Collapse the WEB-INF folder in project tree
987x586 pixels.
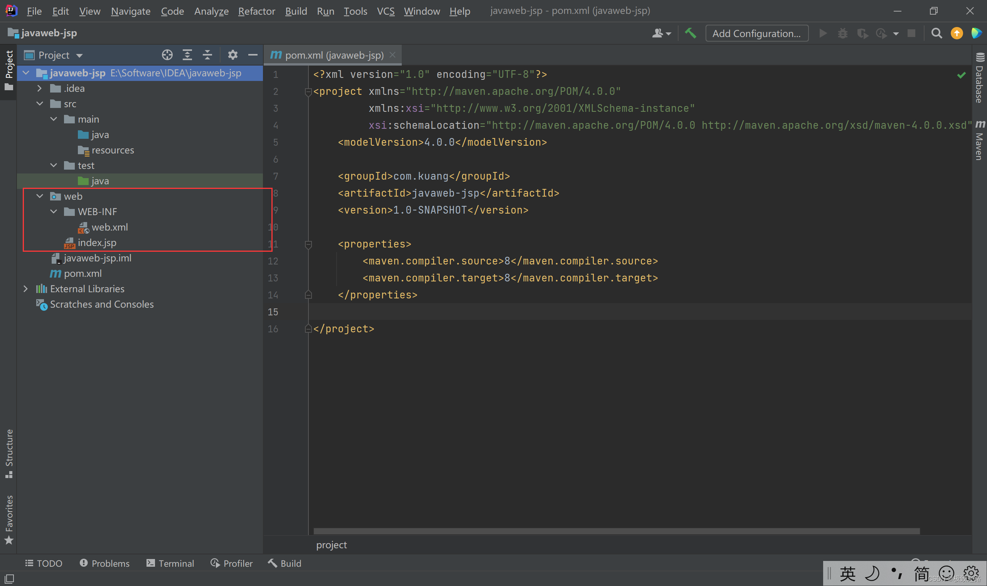tap(54, 211)
